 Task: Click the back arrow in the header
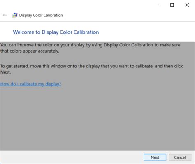(x=5, y=15)
